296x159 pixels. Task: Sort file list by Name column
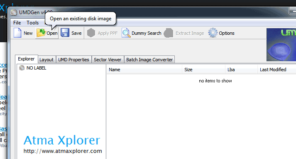coord(144,70)
